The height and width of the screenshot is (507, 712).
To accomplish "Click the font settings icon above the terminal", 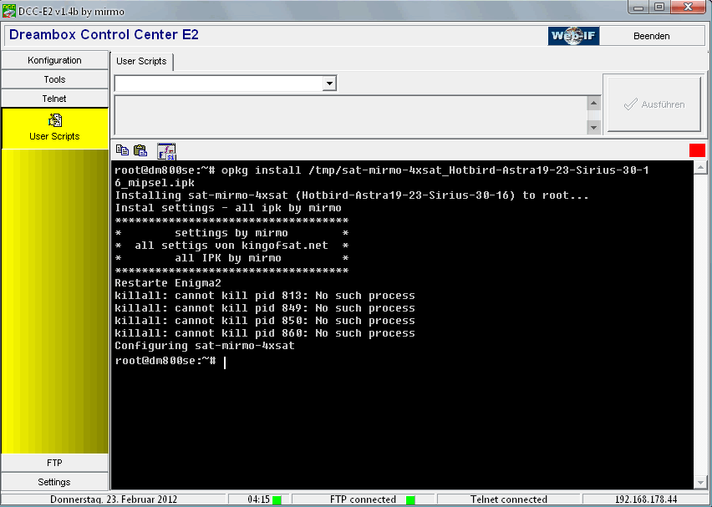I will [x=166, y=150].
